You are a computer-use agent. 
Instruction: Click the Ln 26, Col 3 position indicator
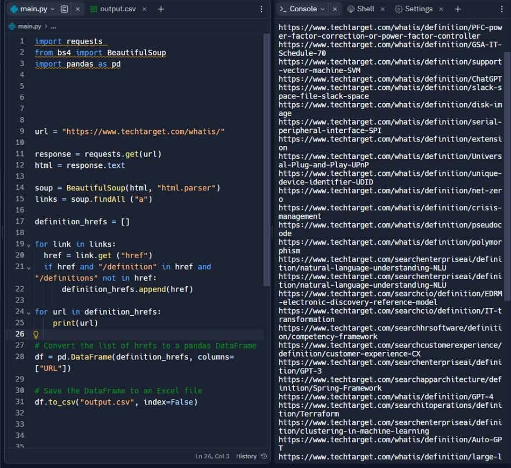click(212, 456)
